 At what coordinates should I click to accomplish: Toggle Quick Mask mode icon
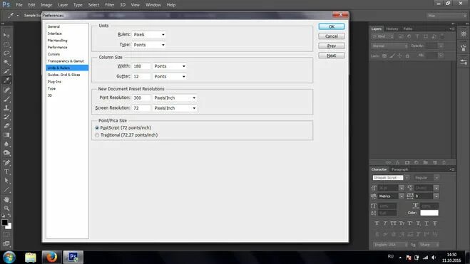pos(6,235)
